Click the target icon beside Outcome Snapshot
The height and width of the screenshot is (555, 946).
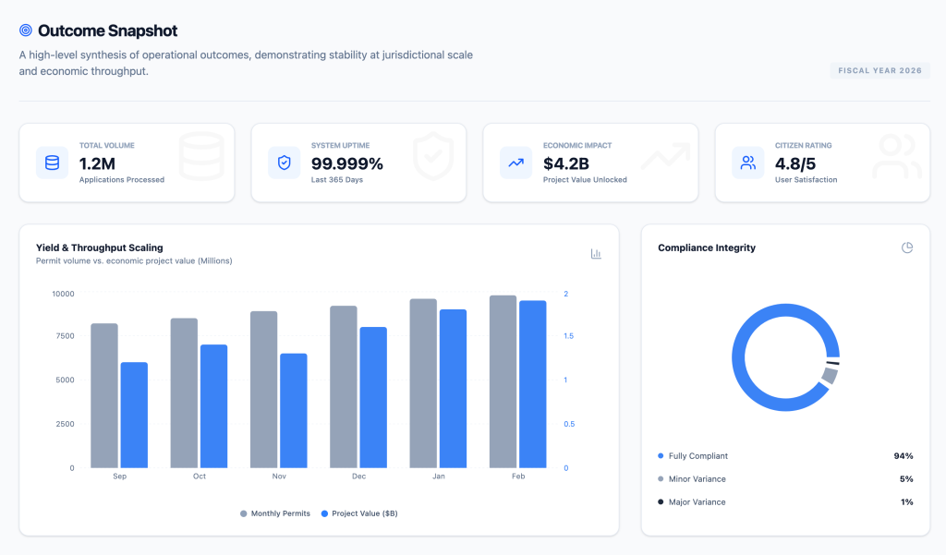click(26, 31)
